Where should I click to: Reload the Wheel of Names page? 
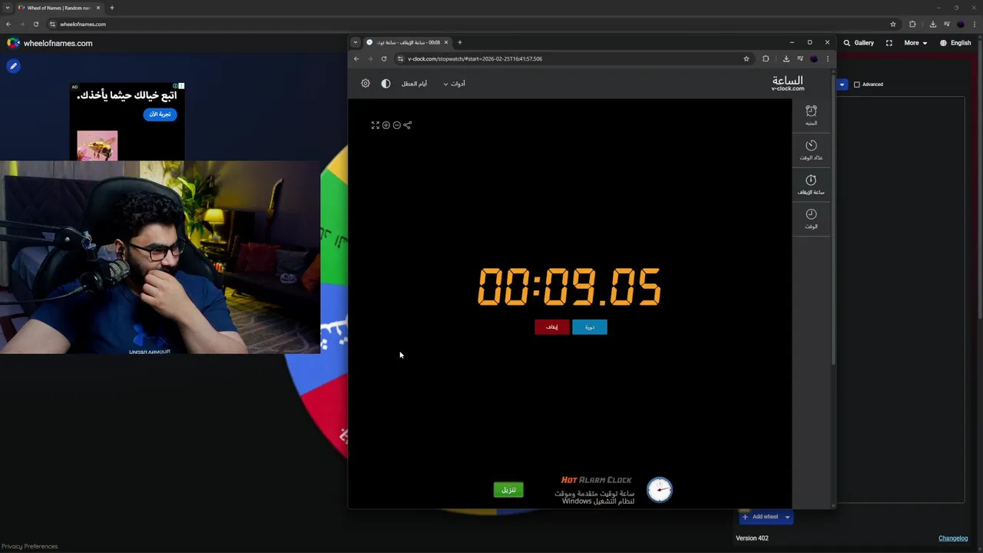point(35,24)
